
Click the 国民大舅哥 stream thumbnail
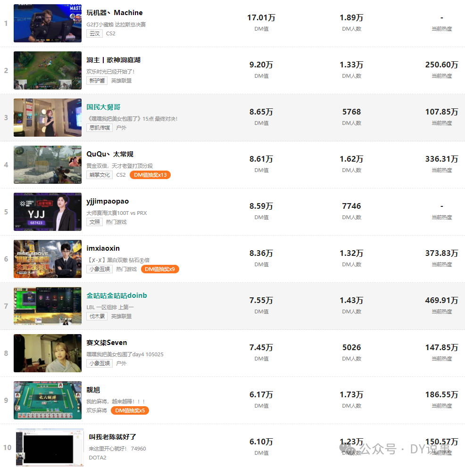pyautogui.click(x=47, y=118)
